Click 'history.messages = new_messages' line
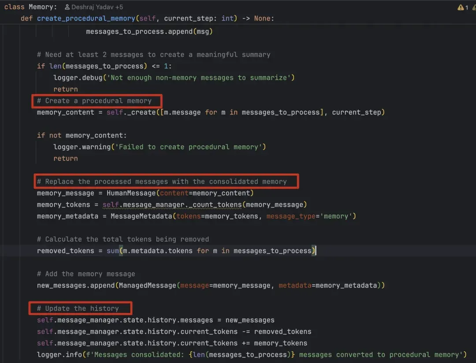 click(x=156, y=320)
